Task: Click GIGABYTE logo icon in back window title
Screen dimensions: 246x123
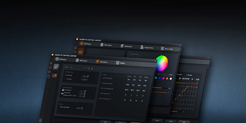Action: click(77, 39)
